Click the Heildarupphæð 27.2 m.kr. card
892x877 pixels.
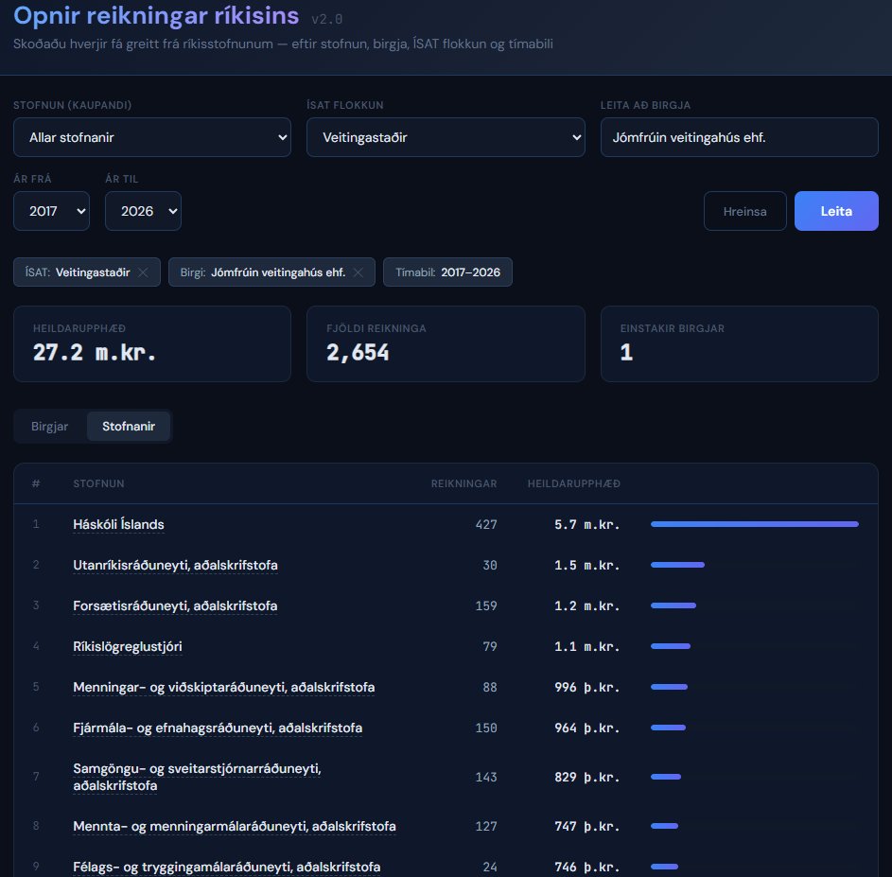[x=152, y=344]
